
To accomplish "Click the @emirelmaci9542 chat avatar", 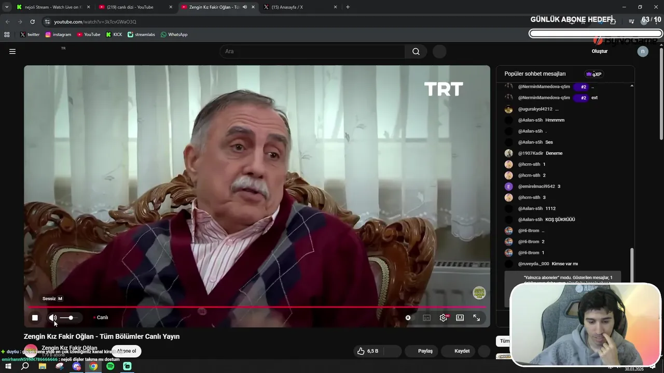I will [508, 187].
